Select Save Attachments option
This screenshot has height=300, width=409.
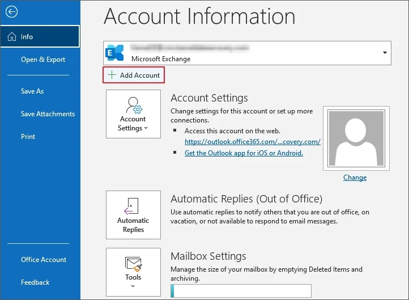48,114
